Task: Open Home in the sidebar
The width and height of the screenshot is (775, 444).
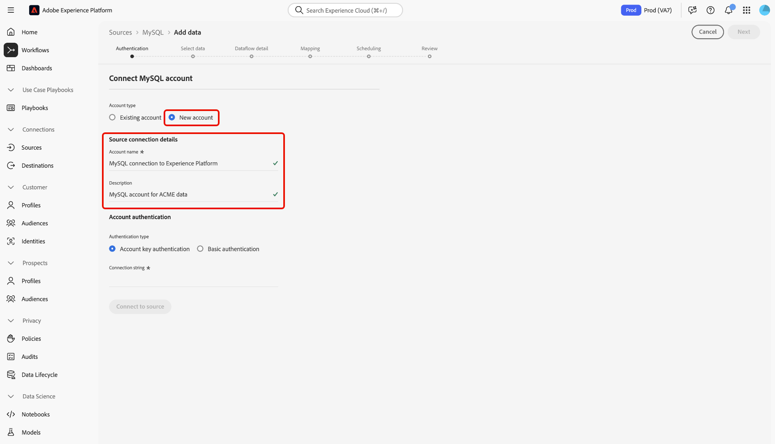Action: (x=30, y=32)
